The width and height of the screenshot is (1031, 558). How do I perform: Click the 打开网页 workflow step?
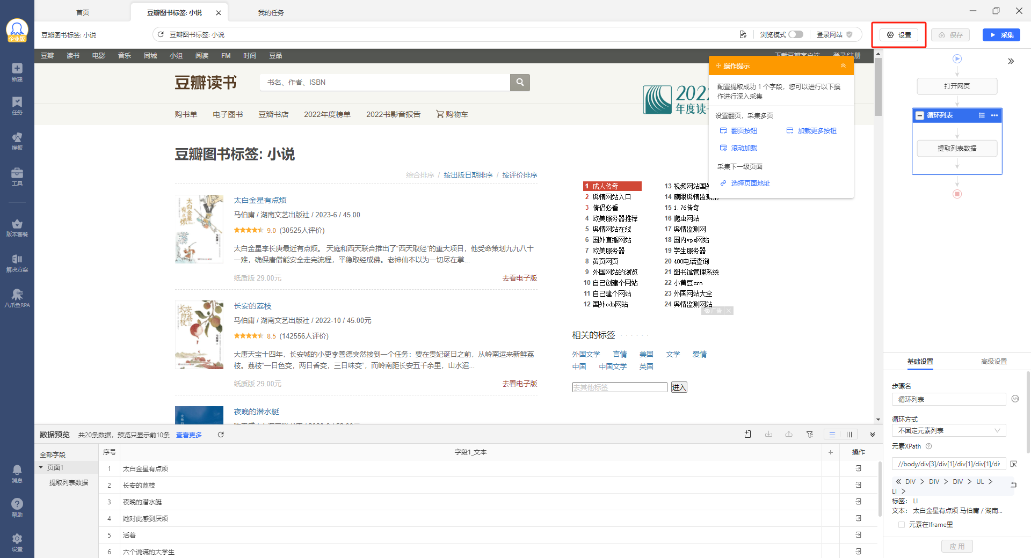[957, 86]
